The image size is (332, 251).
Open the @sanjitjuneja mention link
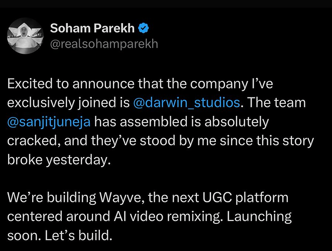point(49,121)
